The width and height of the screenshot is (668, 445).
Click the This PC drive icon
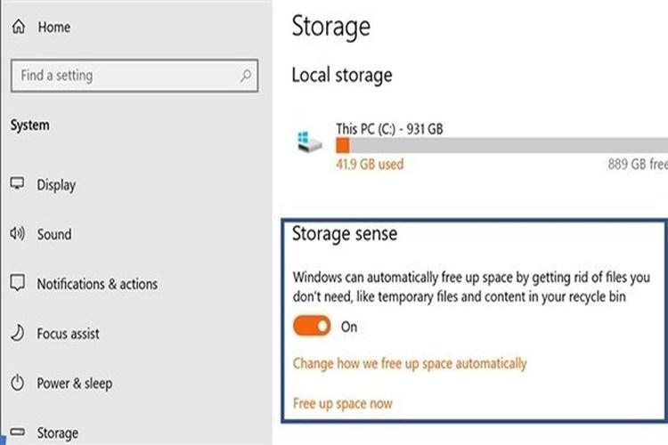(x=309, y=142)
